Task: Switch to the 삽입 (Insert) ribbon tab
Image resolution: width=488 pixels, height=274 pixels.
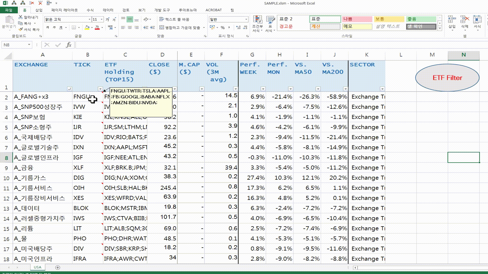Action: 39,10
